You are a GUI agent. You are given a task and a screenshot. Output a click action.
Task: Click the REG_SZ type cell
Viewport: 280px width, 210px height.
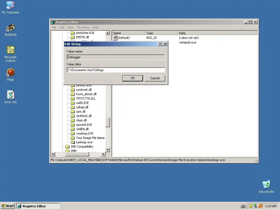click(151, 38)
